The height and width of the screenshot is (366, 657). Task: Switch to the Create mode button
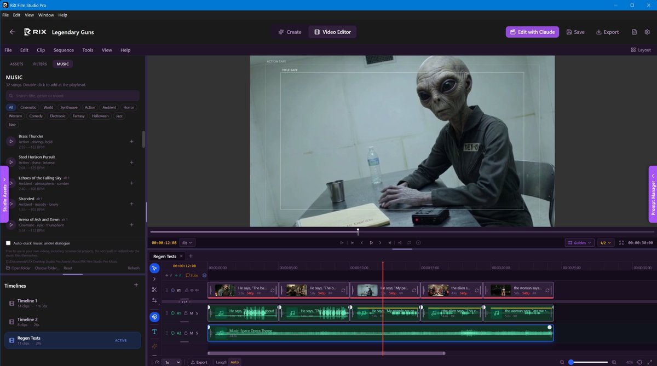coord(290,32)
